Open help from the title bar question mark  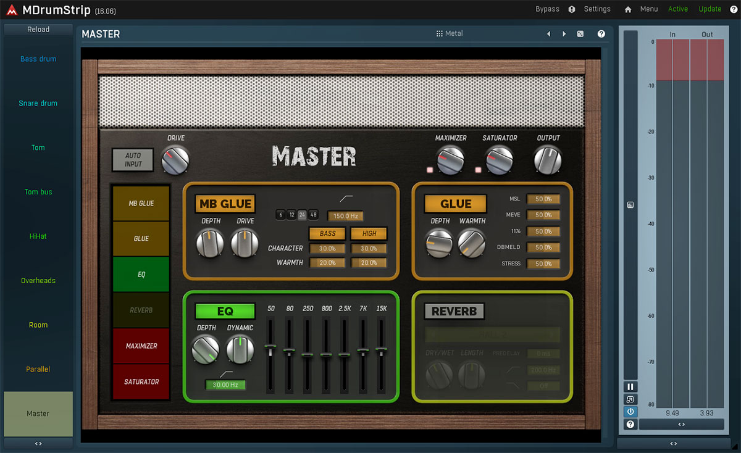(734, 9)
